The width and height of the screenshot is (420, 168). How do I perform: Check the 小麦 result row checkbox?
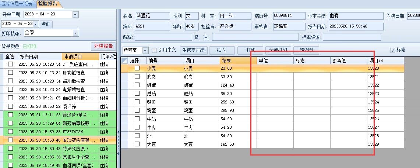[x=137, y=68]
